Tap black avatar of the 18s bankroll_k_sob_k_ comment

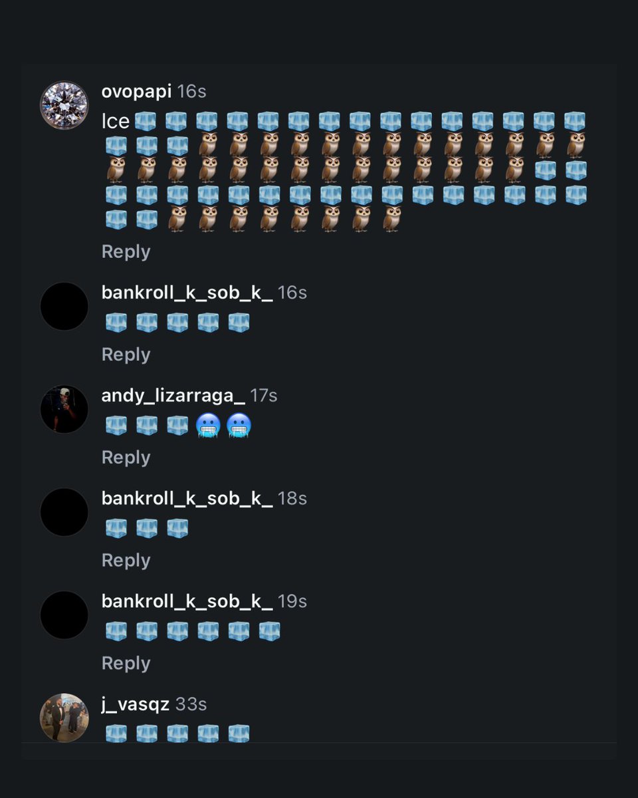[64, 513]
